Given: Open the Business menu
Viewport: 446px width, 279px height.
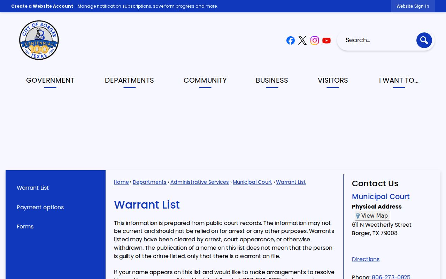Looking at the screenshot, I should 272,81.
